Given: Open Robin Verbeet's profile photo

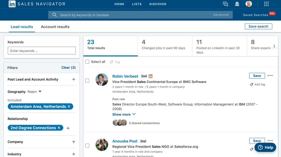Looking at the screenshot, I should pyautogui.click(x=102, y=79).
